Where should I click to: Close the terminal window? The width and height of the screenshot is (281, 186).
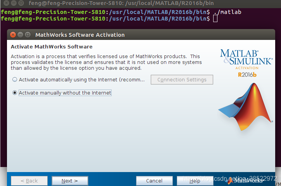coord(7,3)
